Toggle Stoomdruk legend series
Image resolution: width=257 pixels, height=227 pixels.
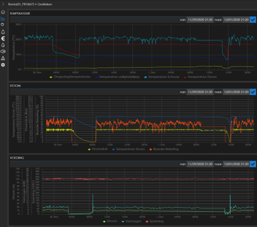point(98,149)
